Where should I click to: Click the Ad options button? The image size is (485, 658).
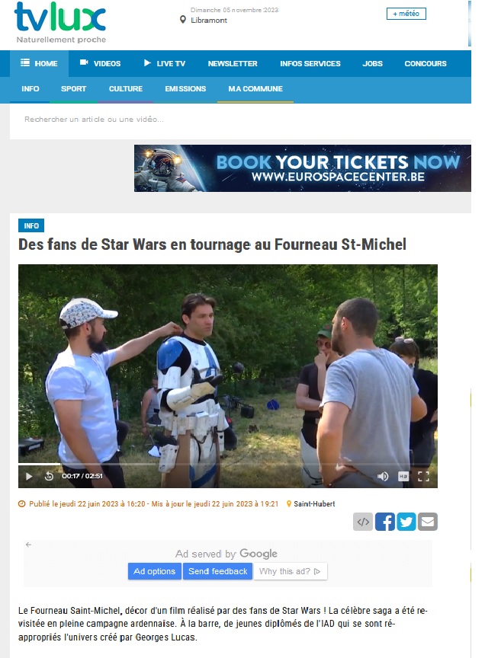154,571
